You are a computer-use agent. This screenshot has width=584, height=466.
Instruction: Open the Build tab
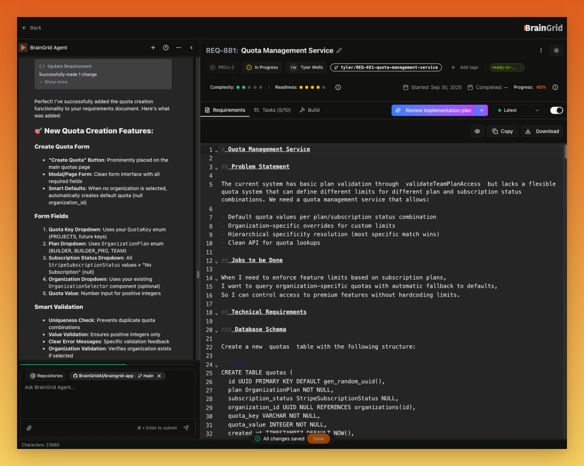point(310,110)
